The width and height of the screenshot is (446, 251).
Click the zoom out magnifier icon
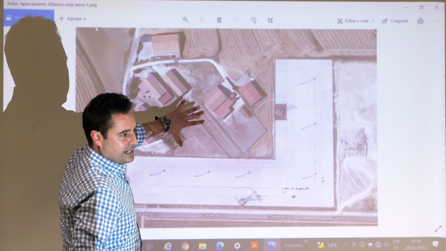tap(202, 20)
